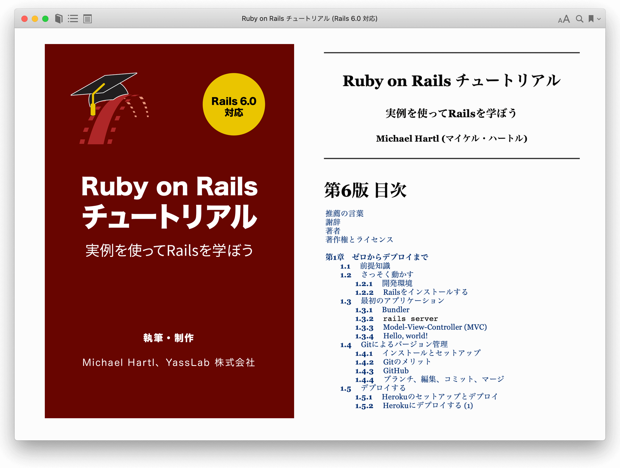Viewport: 620px width, 468px height.
Task: Open the notes panel icon
Action: (x=88, y=19)
